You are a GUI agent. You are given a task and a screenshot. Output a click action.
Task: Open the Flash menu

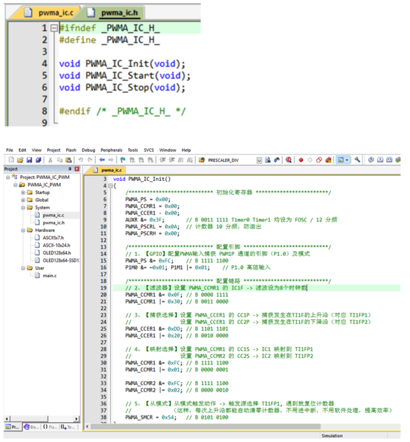coord(71,150)
